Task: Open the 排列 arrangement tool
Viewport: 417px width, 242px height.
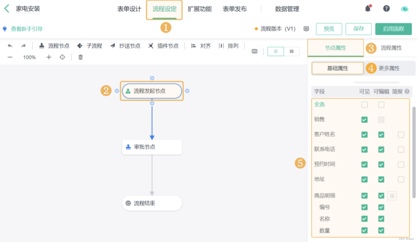Action: coord(229,46)
